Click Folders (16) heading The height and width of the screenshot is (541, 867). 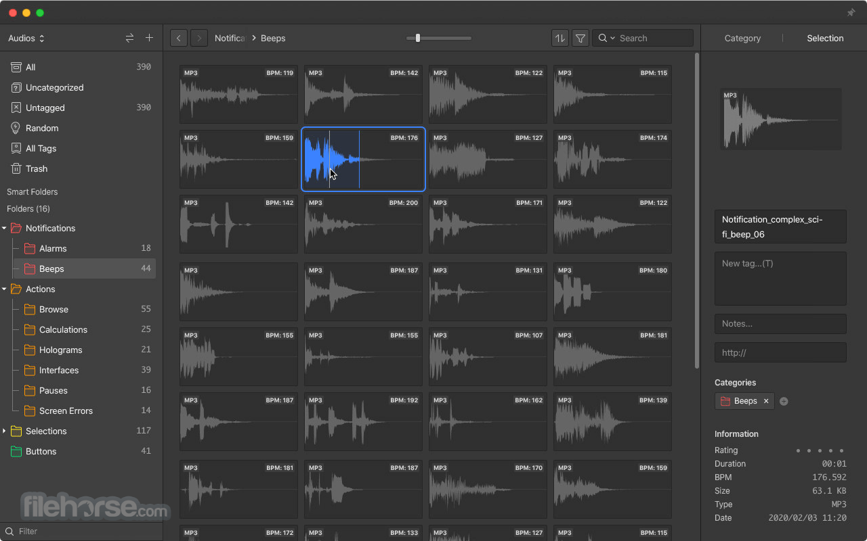[x=28, y=209]
